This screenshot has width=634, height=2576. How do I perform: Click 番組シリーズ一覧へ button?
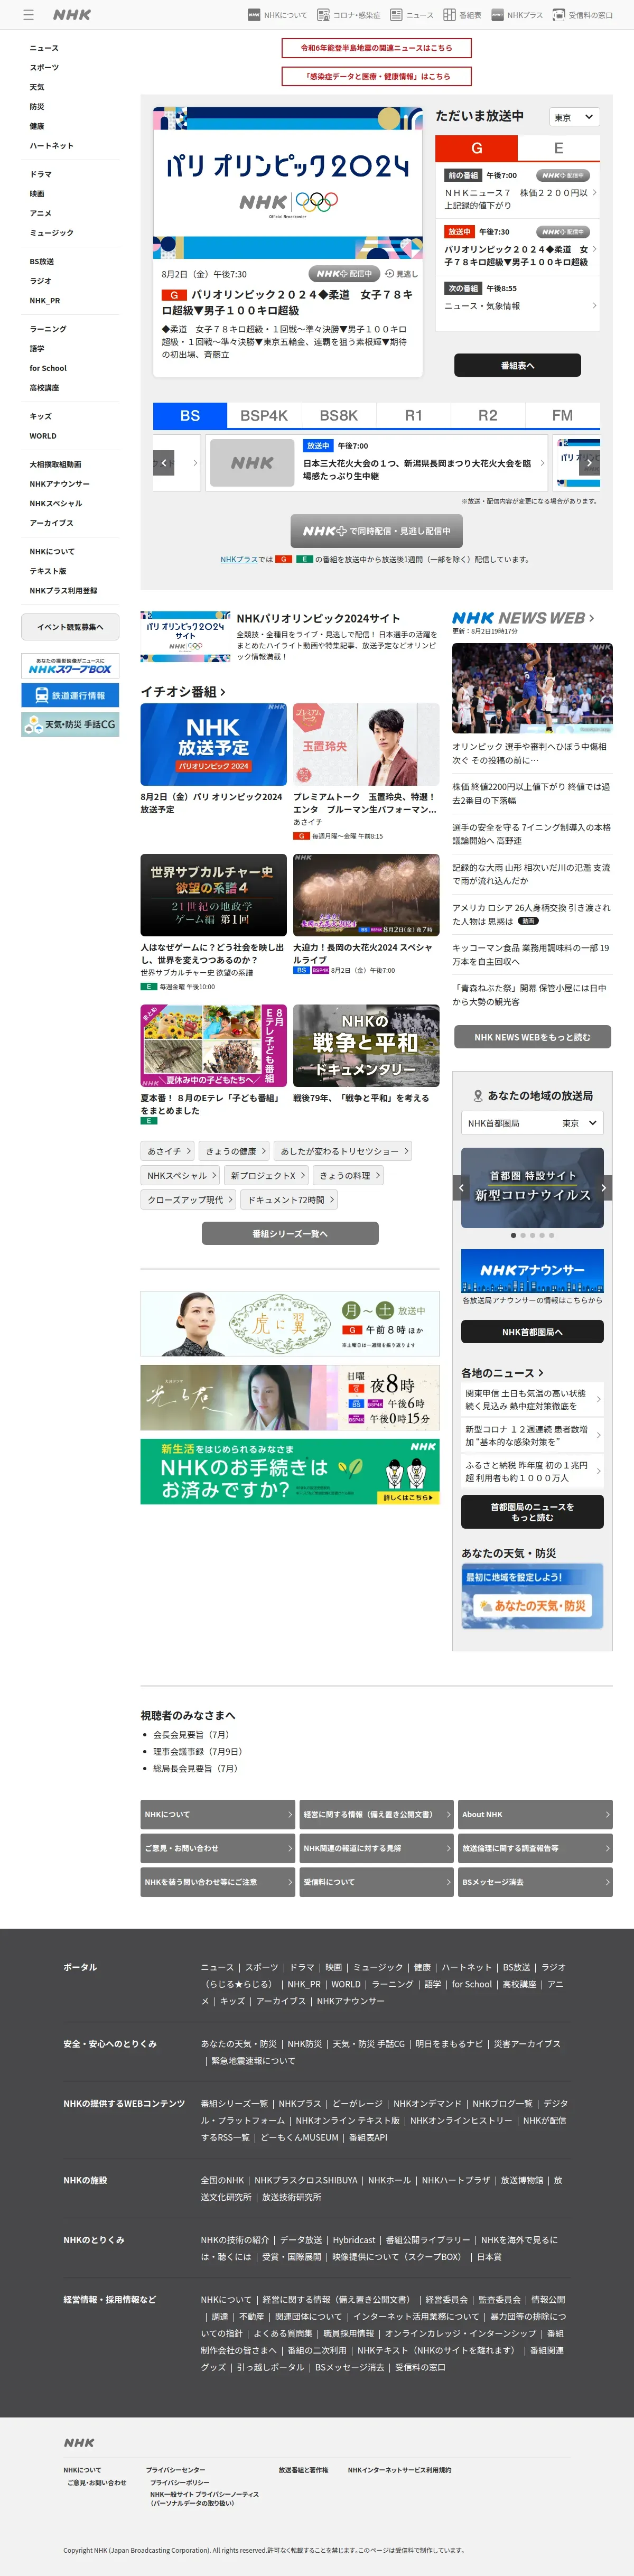click(x=290, y=1233)
